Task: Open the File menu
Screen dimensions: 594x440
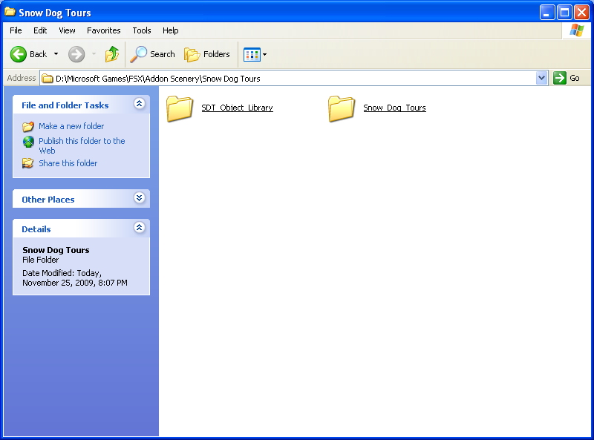Action: [16, 30]
